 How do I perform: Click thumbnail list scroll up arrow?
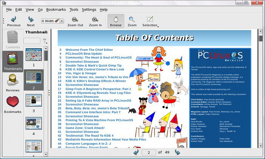coord(46,48)
